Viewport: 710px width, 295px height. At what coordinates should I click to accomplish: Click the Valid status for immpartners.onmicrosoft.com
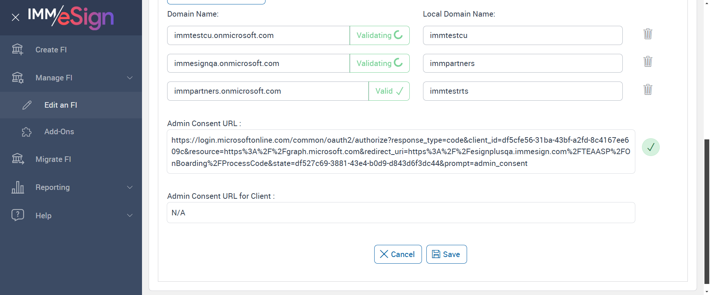[389, 91]
